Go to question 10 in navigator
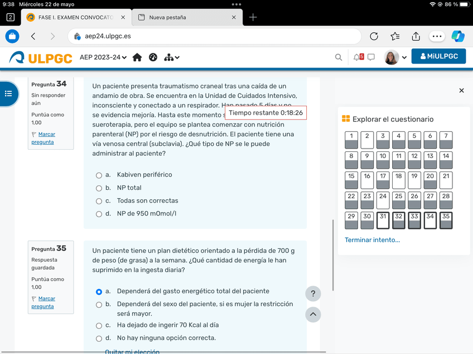 (383, 160)
